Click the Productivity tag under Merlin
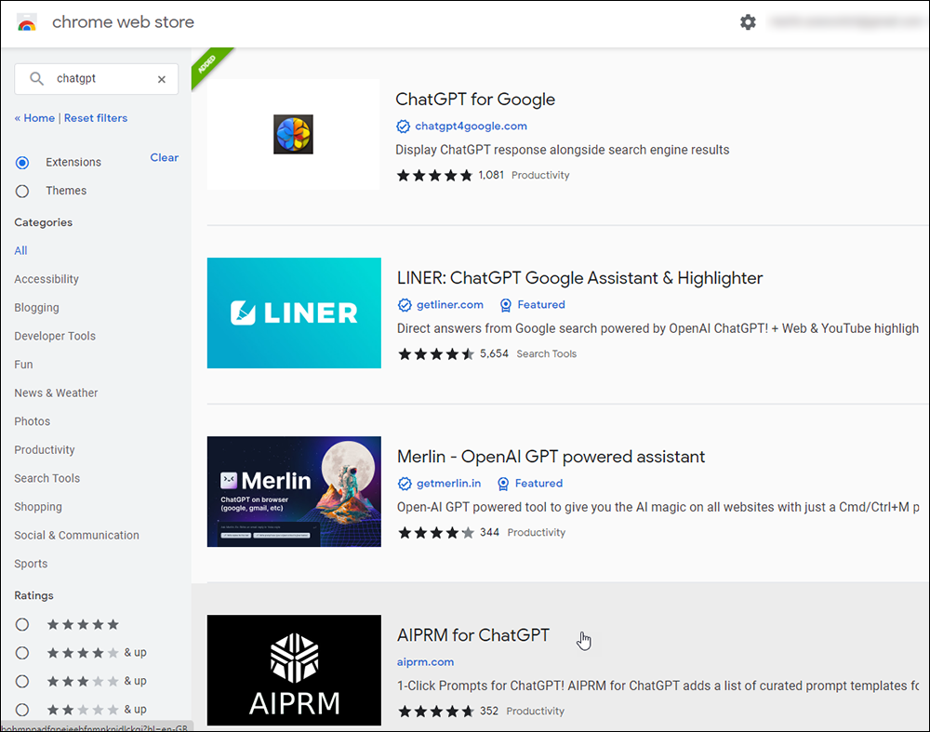This screenshot has height=732, width=930. tap(537, 532)
